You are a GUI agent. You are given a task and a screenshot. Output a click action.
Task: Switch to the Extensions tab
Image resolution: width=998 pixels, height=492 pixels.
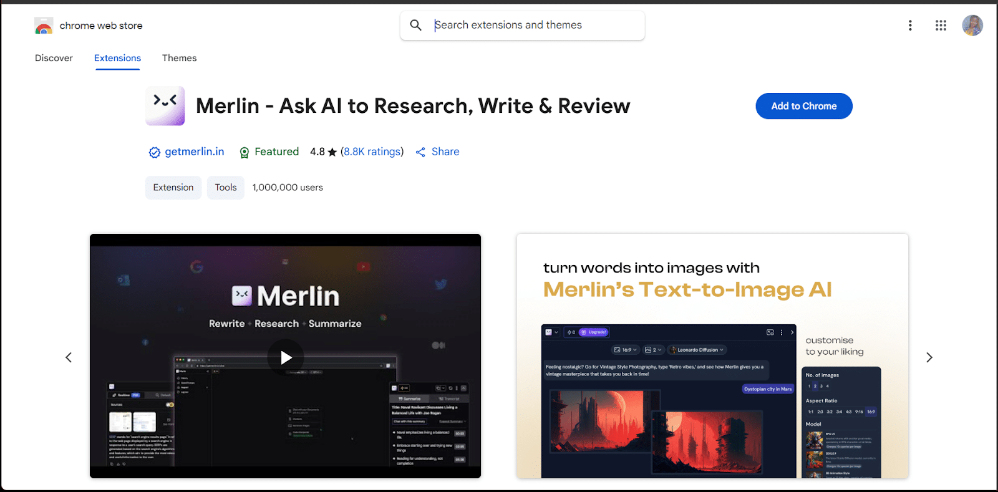[117, 58]
